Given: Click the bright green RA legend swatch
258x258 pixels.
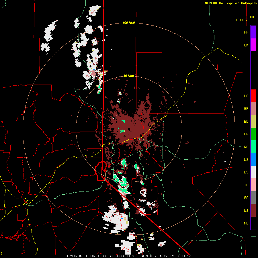Looking at the screenshot, I should point(253,147).
